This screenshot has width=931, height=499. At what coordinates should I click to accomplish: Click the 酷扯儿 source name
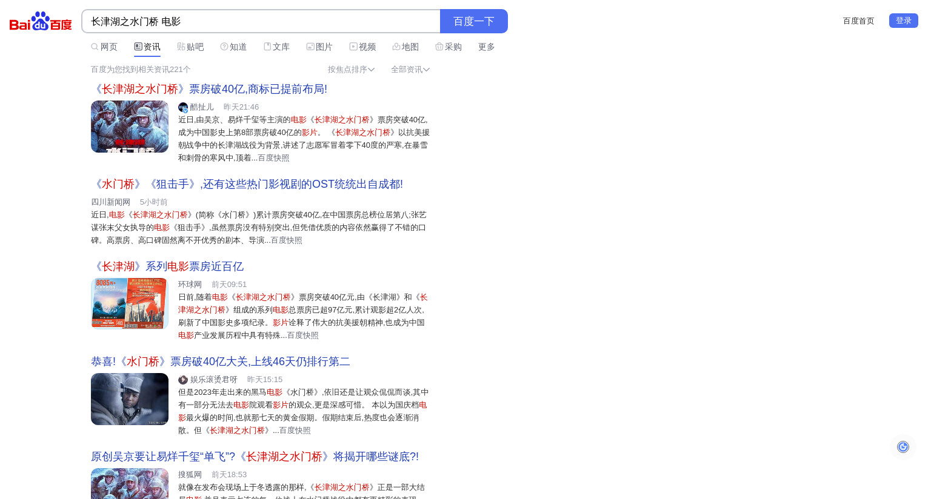coord(202,107)
